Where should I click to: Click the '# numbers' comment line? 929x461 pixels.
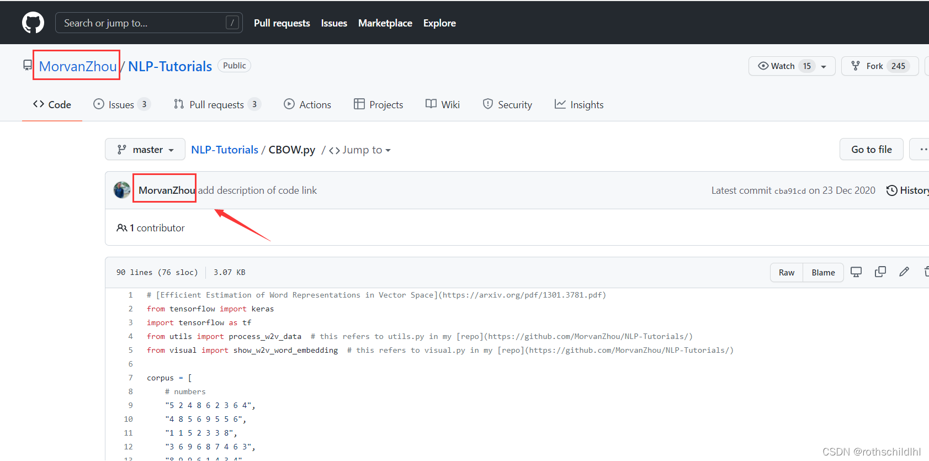185,392
